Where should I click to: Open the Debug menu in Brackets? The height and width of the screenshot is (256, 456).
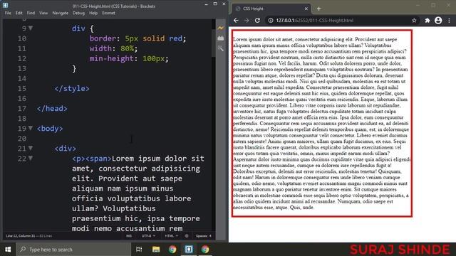pos(78,13)
